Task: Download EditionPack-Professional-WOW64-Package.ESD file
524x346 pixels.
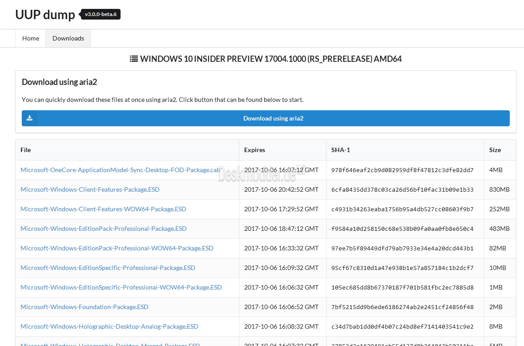Action: click(x=117, y=248)
